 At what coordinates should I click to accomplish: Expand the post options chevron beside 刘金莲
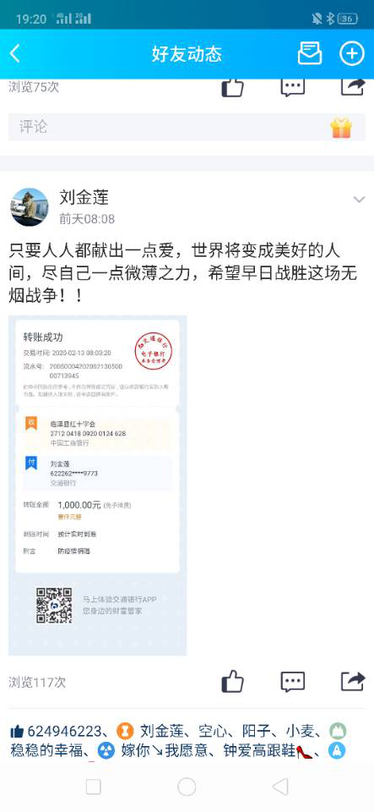click(x=359, y=200)
